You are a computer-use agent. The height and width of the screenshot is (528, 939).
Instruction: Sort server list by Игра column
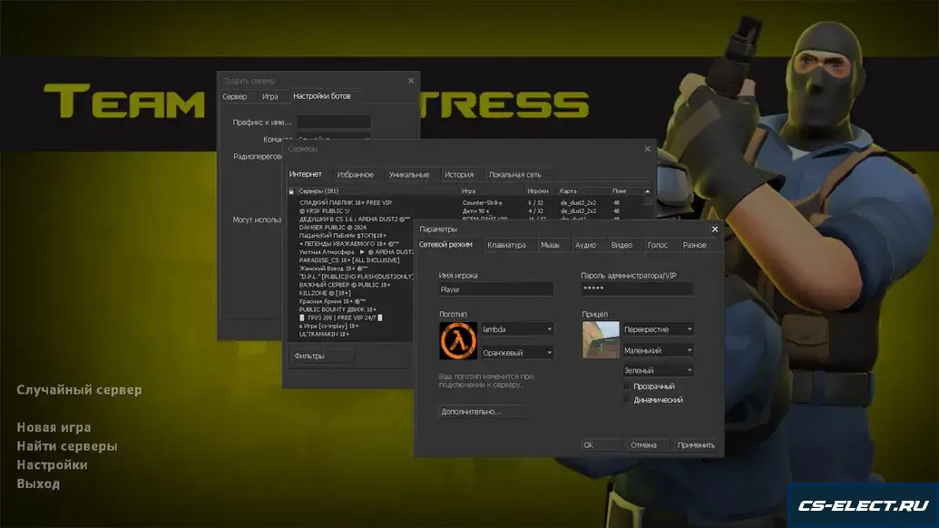(491, 191)
